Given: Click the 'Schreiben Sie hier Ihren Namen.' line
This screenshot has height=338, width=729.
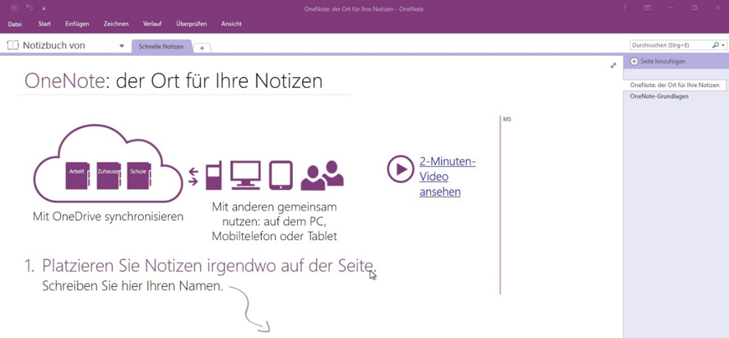Looking at the screenshot, I should pos(132,286).
